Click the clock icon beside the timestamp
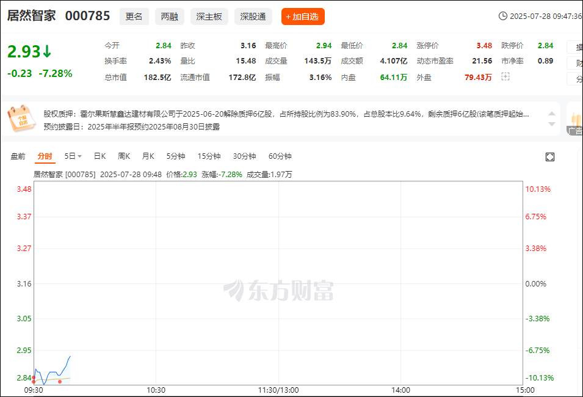The image size is (583, 397). coord(503,16)
